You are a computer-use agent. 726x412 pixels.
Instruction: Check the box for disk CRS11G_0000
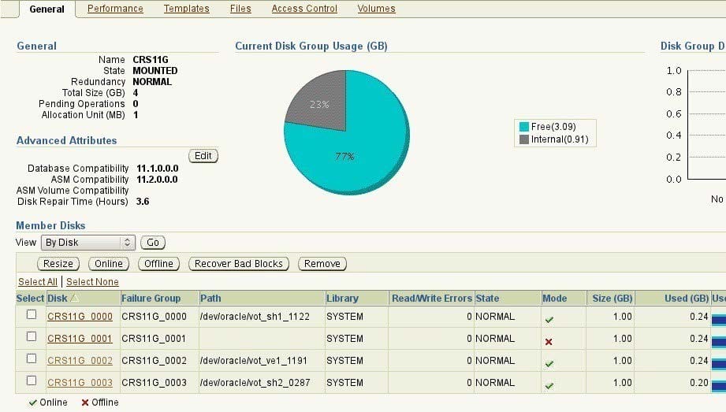click(32, 315)
